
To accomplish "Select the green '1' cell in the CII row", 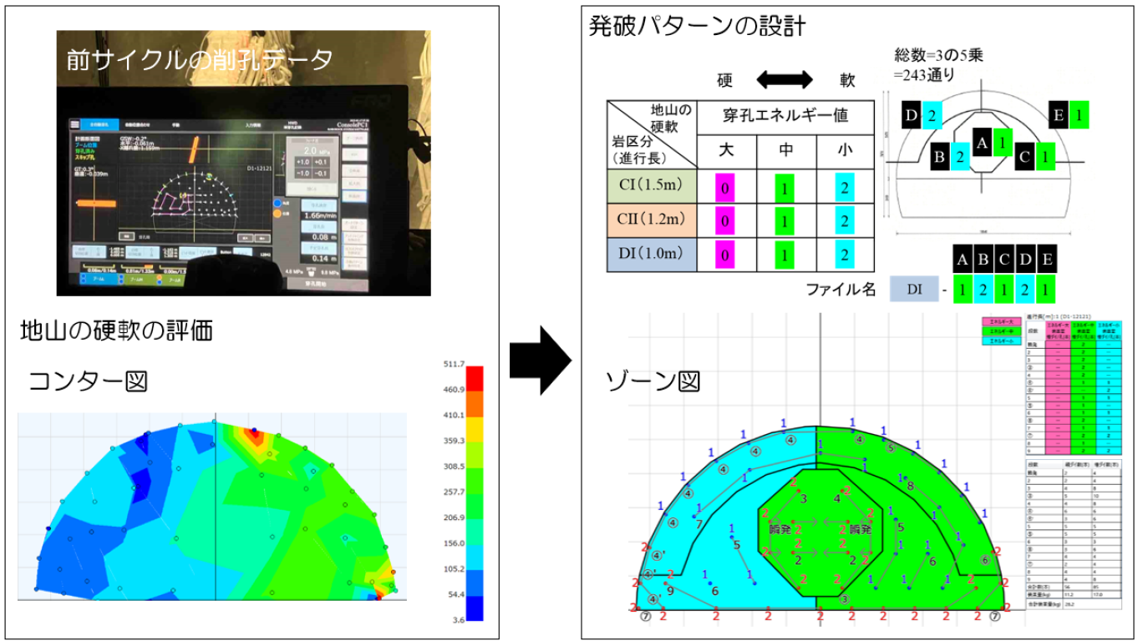I will (x=785, y=221).
